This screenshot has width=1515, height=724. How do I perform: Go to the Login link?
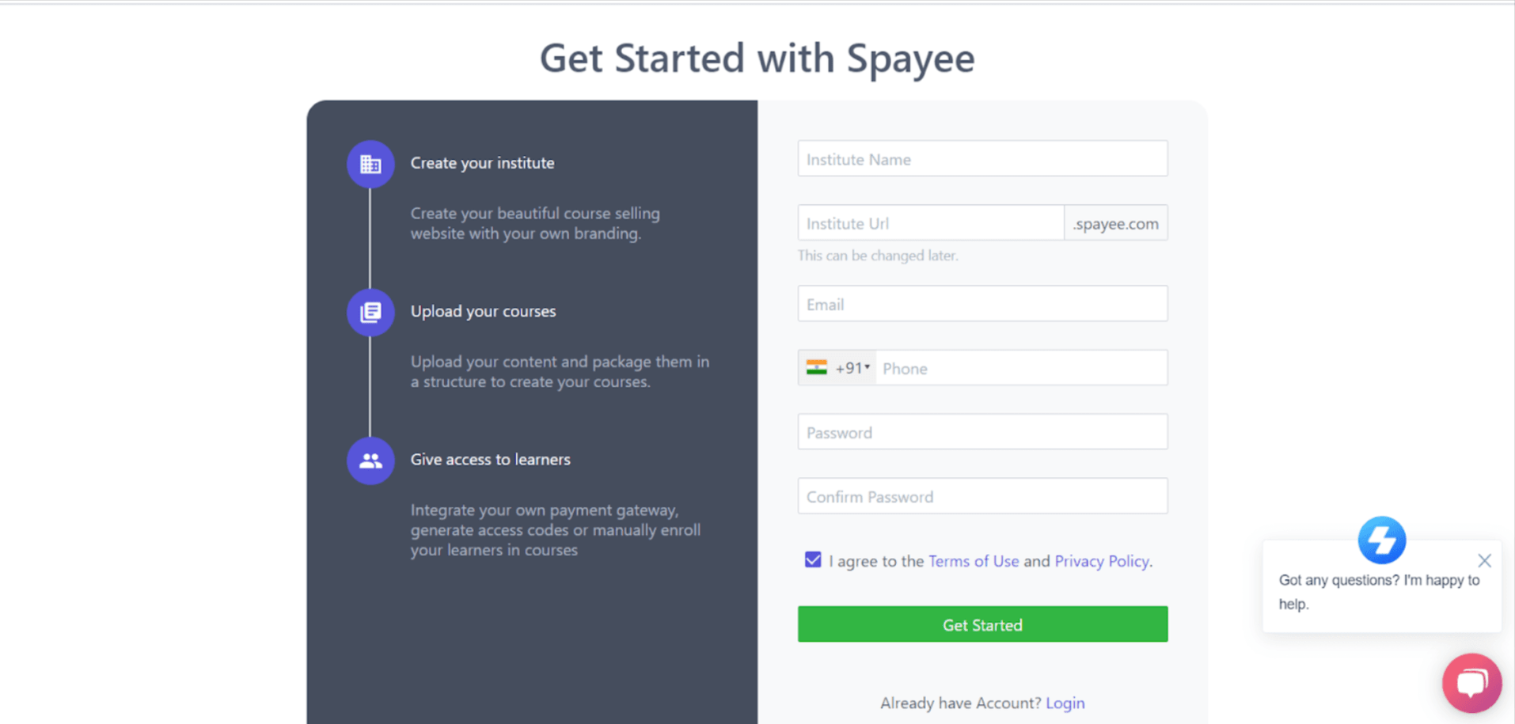[1065, 703]
